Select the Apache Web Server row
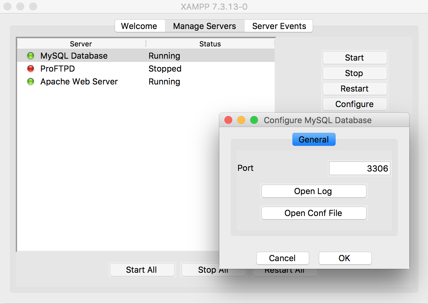The height and width of the screenshot is (304, 428). pos(146,82)
